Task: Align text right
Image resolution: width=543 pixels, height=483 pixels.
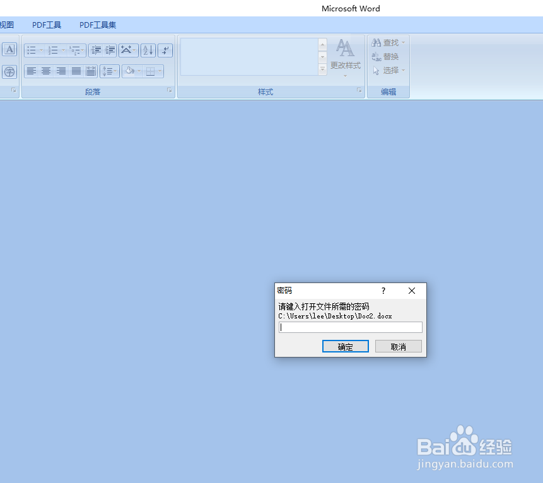Action: click(61, 71)
